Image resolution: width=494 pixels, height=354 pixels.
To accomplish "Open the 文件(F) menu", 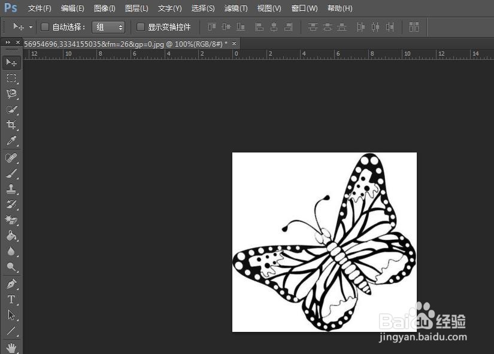I will pos(40,8).
